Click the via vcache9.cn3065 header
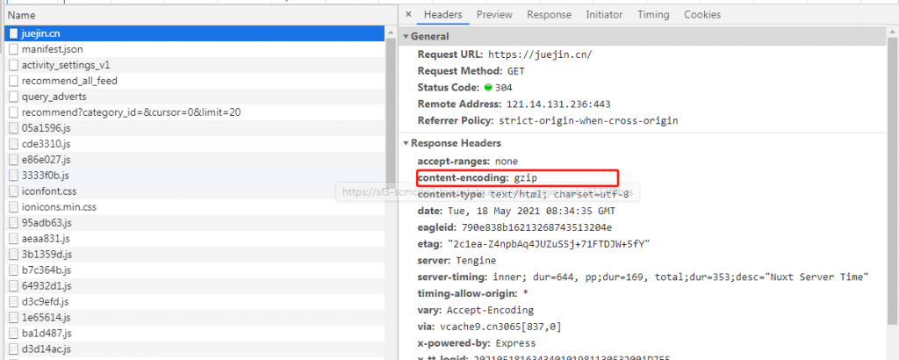The height and width of the screenshot is (360, 899). [489, 327]
